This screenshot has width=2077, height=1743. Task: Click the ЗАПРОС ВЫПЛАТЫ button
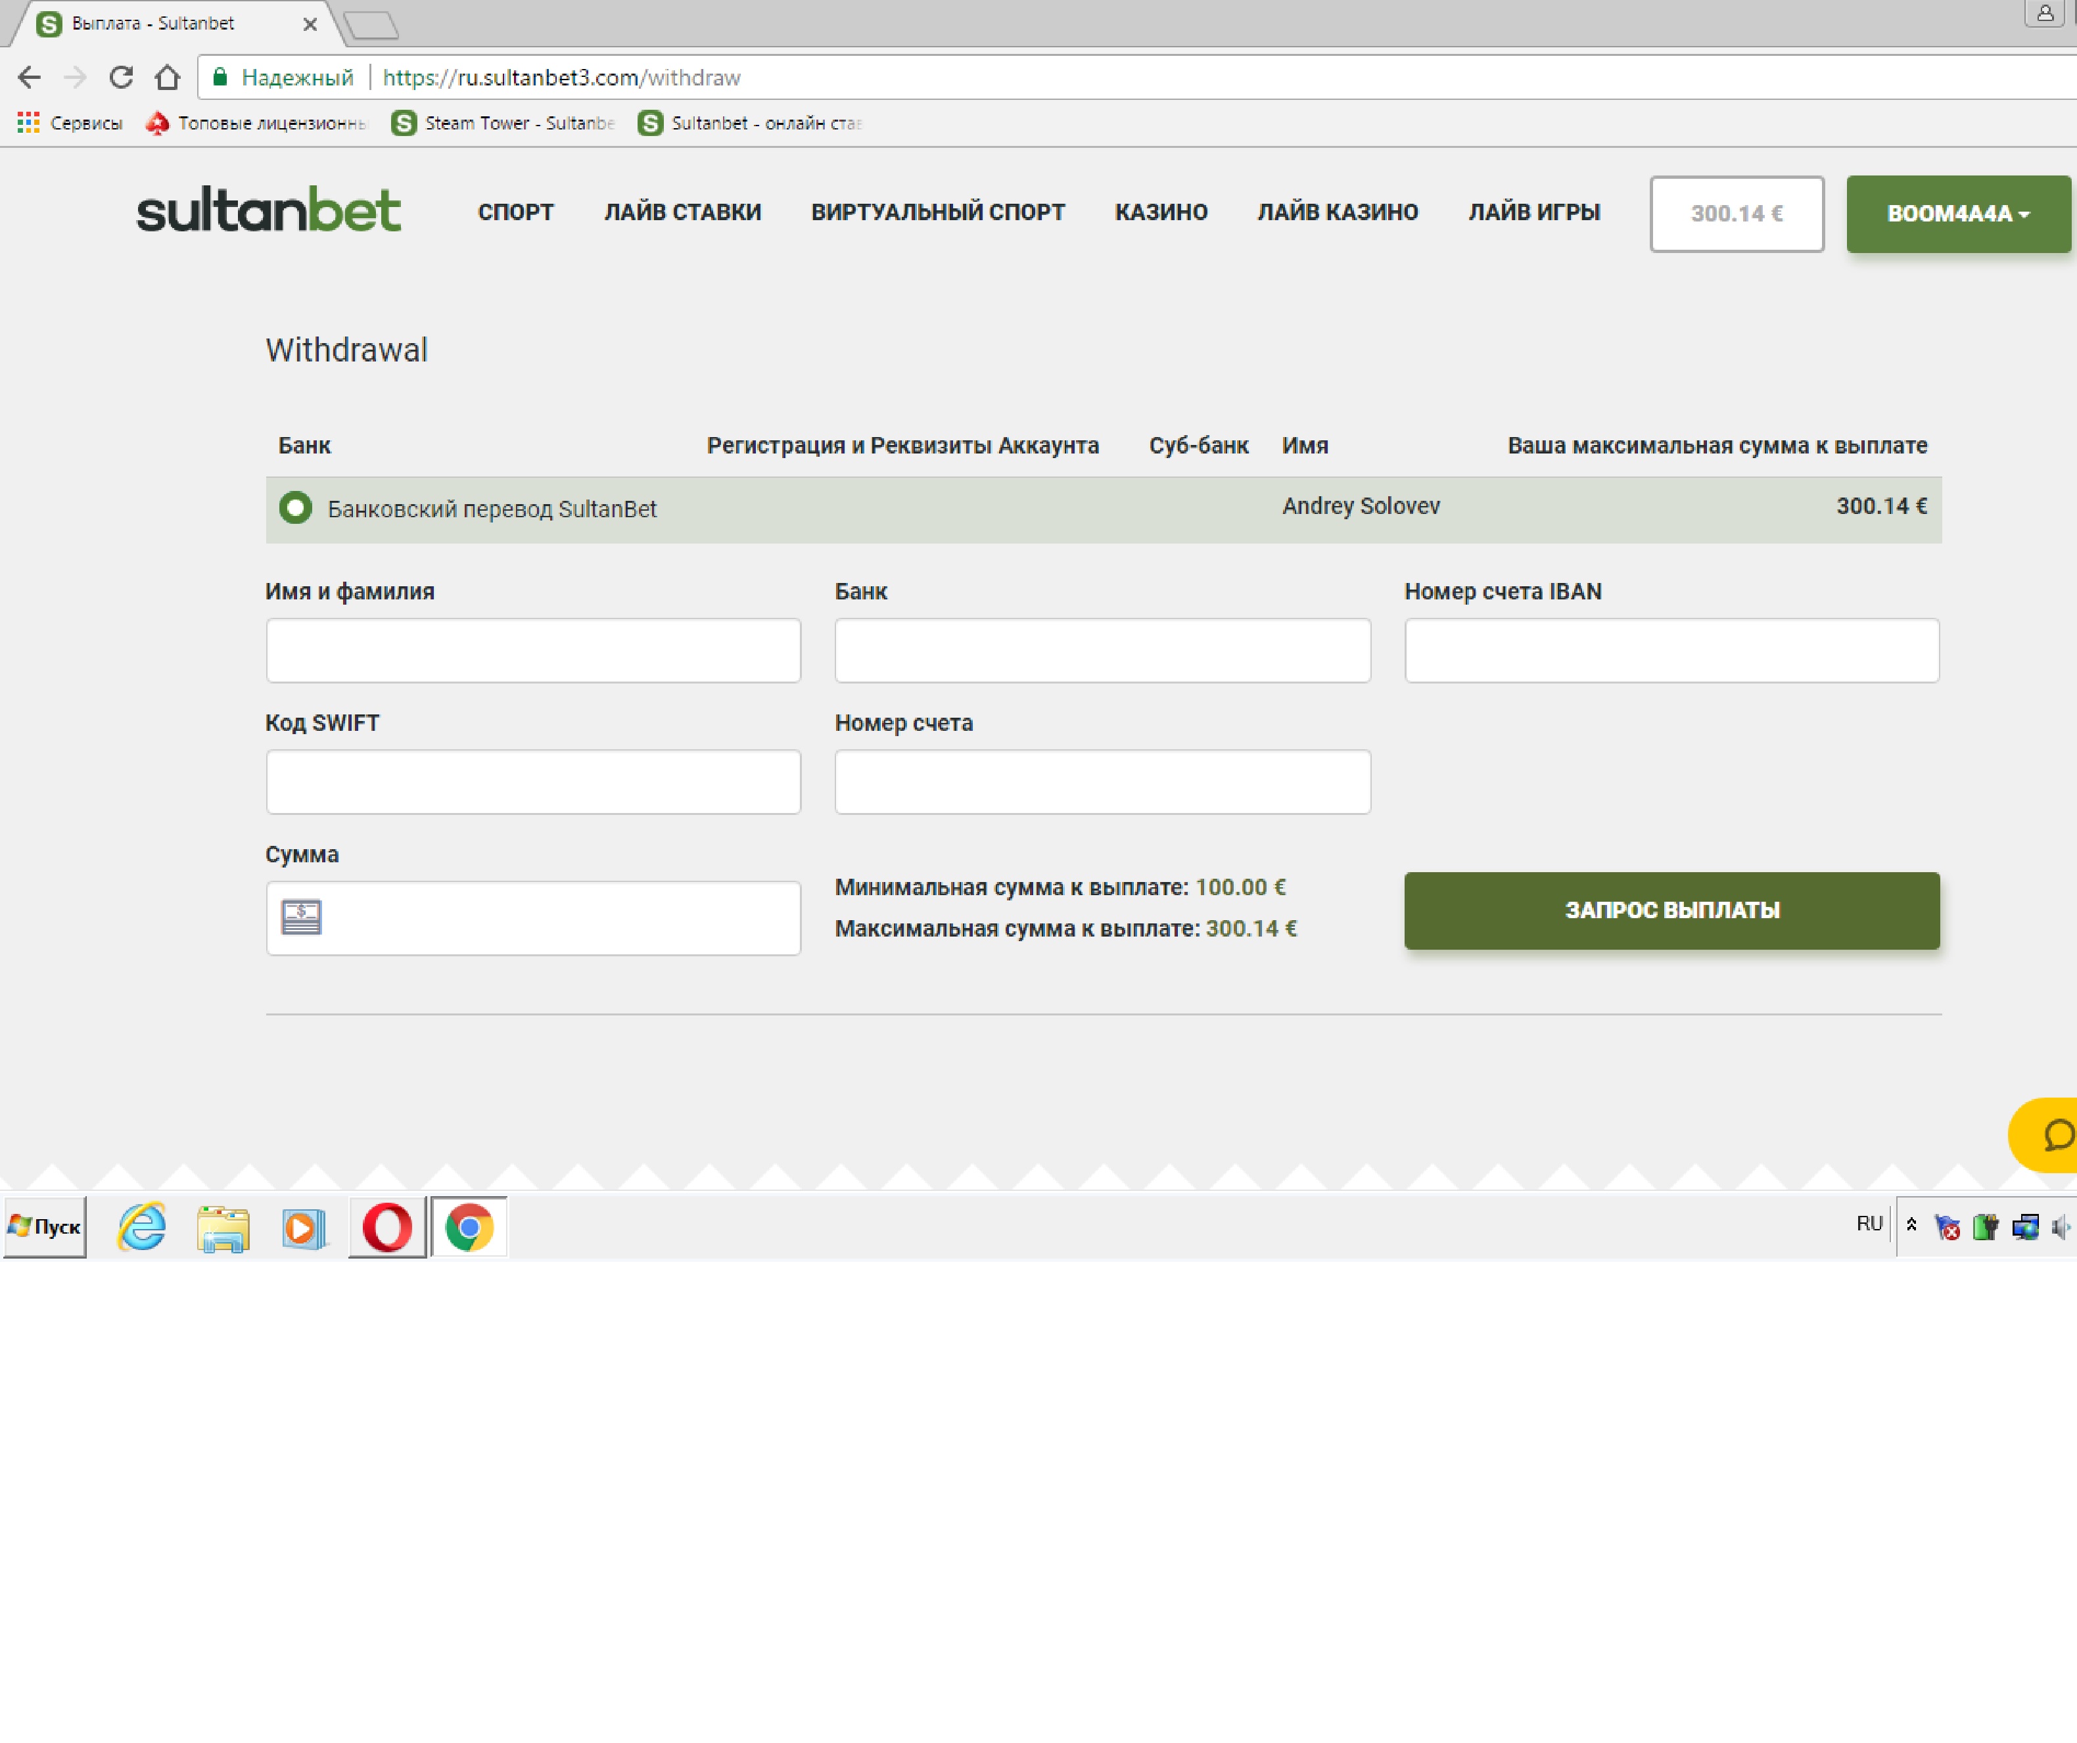click(1671, 910)
